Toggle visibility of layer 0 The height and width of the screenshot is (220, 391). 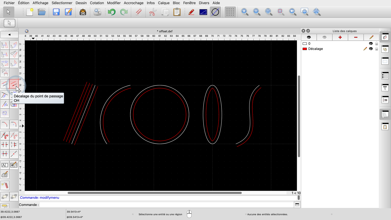[371, 44]
